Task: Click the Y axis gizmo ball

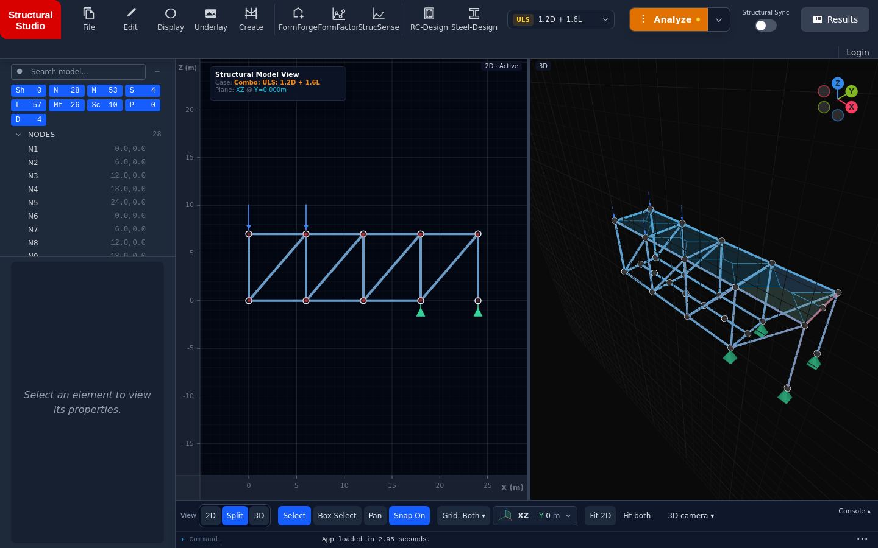Action: click(x=852, y=91)
